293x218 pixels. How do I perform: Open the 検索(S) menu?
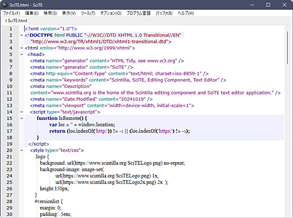click(50, 13)
